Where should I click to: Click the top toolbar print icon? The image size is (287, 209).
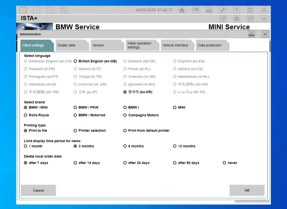click(x=209, y=10)
